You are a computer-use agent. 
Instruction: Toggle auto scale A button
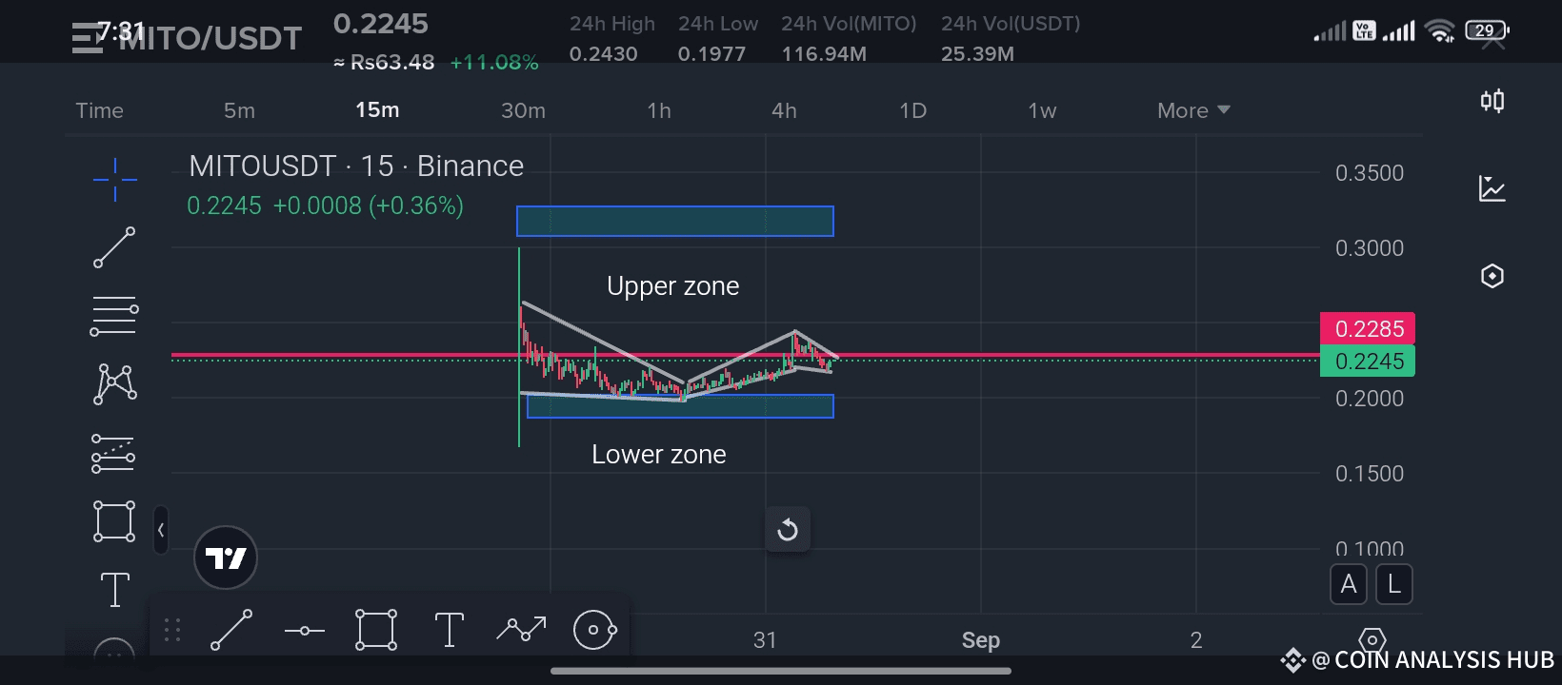1348,584
